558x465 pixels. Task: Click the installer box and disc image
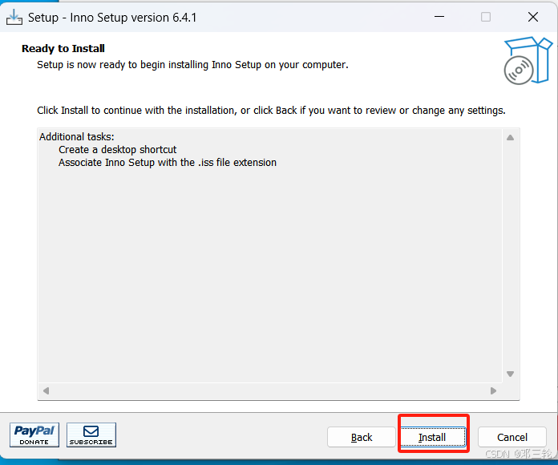528,61
